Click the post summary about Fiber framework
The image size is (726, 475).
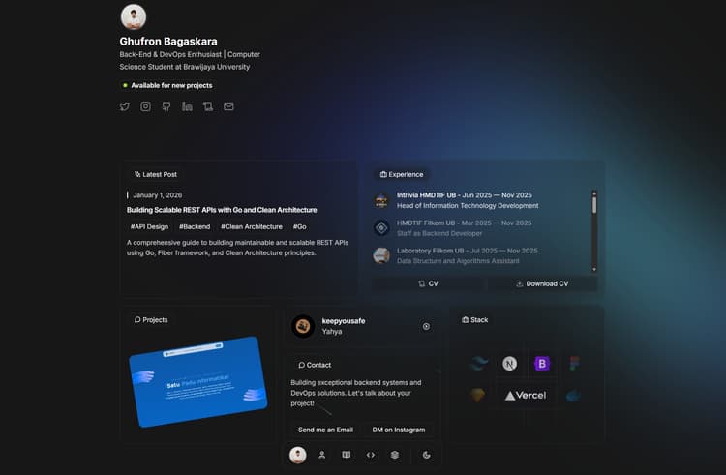(x=237, y=248)
